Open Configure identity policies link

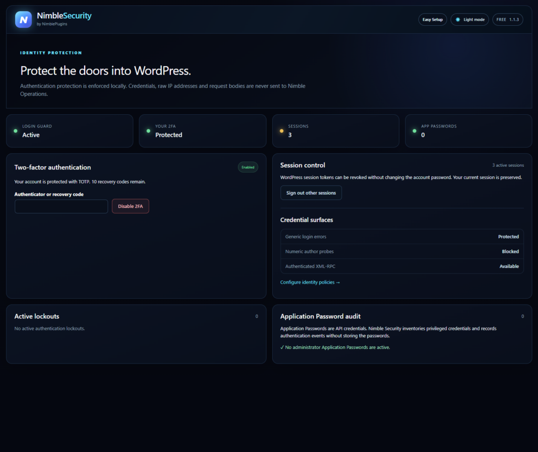coord(310,282)
